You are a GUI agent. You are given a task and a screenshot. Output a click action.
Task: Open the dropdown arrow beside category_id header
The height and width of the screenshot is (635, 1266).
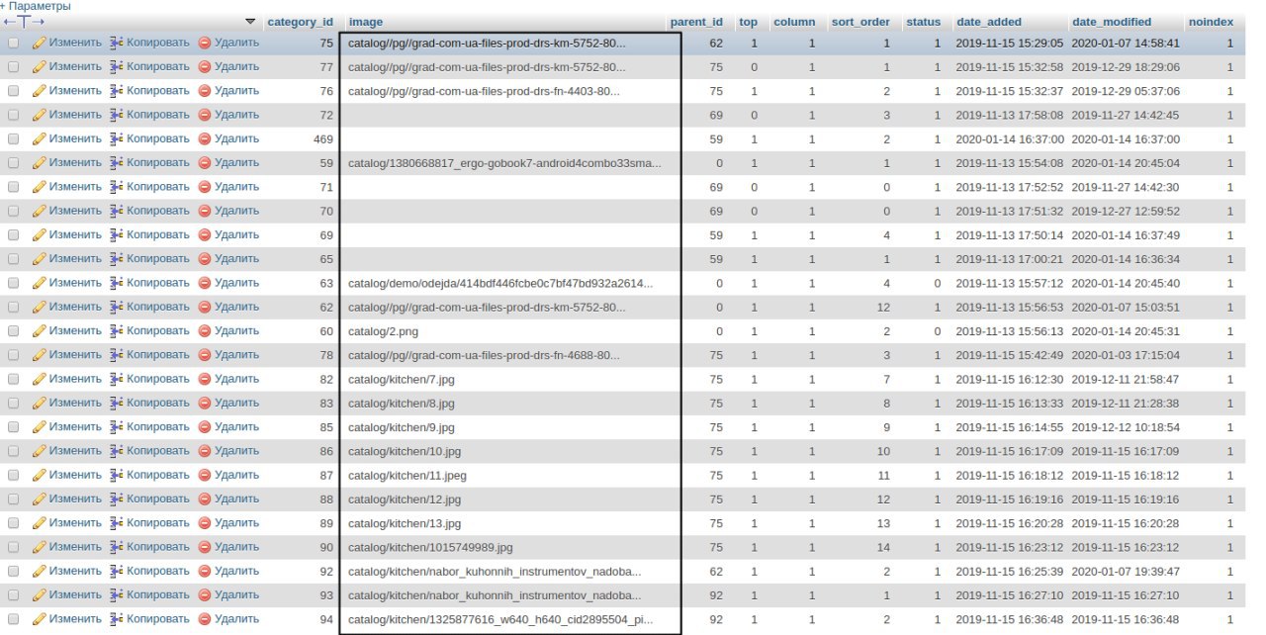[249, 21]
